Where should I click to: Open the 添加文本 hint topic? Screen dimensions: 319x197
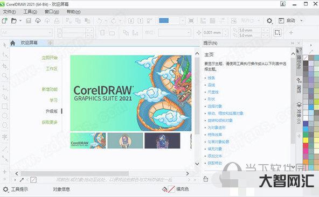tap(215, 156)
